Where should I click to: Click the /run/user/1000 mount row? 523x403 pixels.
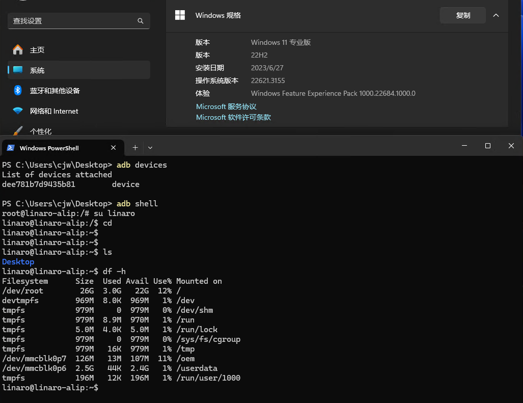point(121,378)
